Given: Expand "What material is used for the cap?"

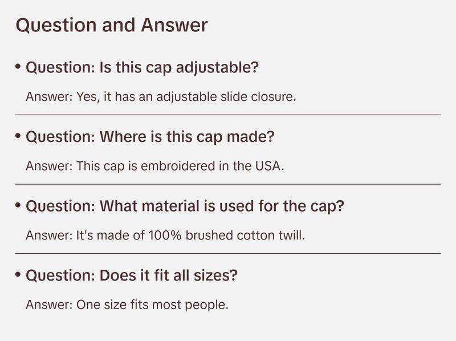Looking at the screenshot, I should 185,206.
